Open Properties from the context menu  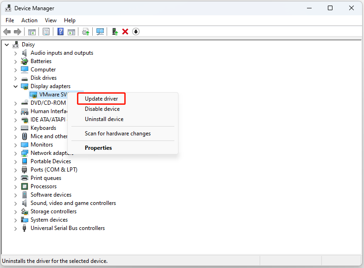[98, 148]
